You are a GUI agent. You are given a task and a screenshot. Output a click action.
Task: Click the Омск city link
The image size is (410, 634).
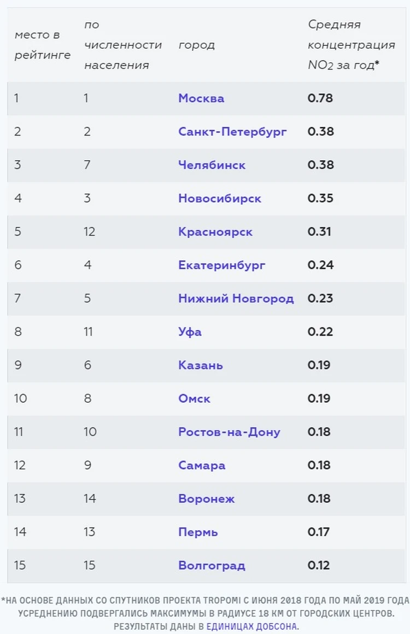[194, 398]
